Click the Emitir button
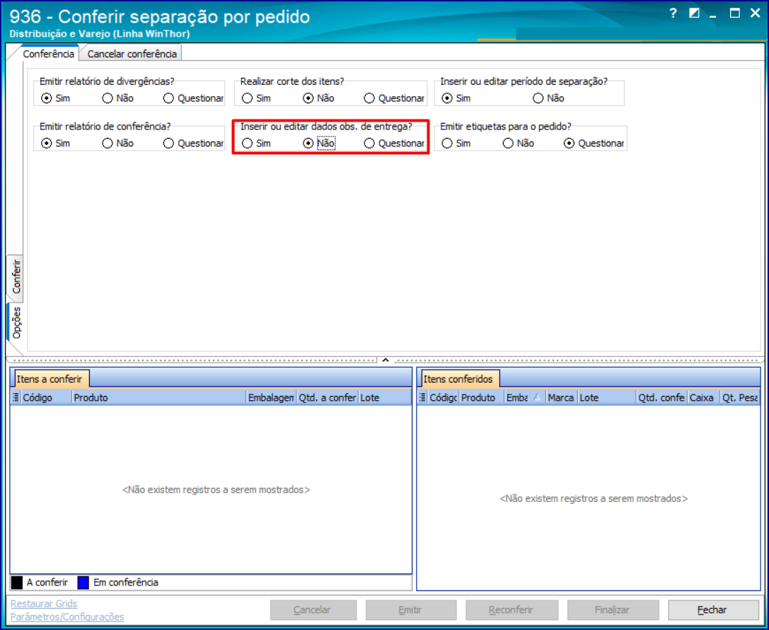The height and width of the screenshot is (630, 769). click(x=411, y=610)
